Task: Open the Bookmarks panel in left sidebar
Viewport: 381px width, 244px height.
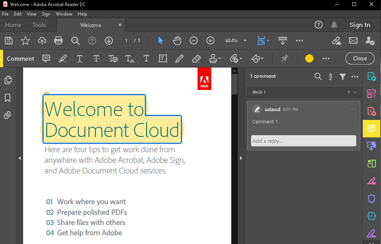Action: (x=8, y=98)
